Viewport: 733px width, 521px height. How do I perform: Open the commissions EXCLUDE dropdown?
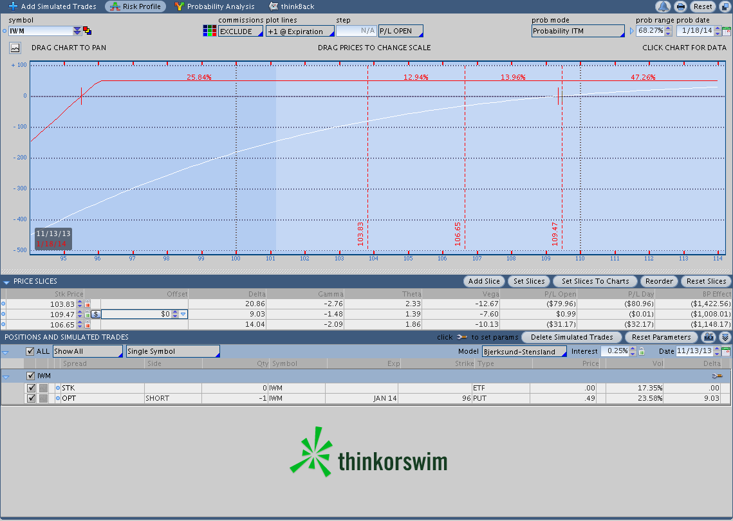click(x=240, y=32)
